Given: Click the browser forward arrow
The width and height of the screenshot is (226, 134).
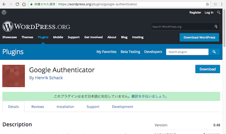Looking at the screenshot, I should point(11,4).
